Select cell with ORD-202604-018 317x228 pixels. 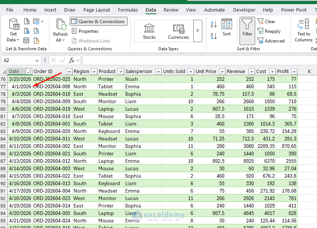[52, 94]
